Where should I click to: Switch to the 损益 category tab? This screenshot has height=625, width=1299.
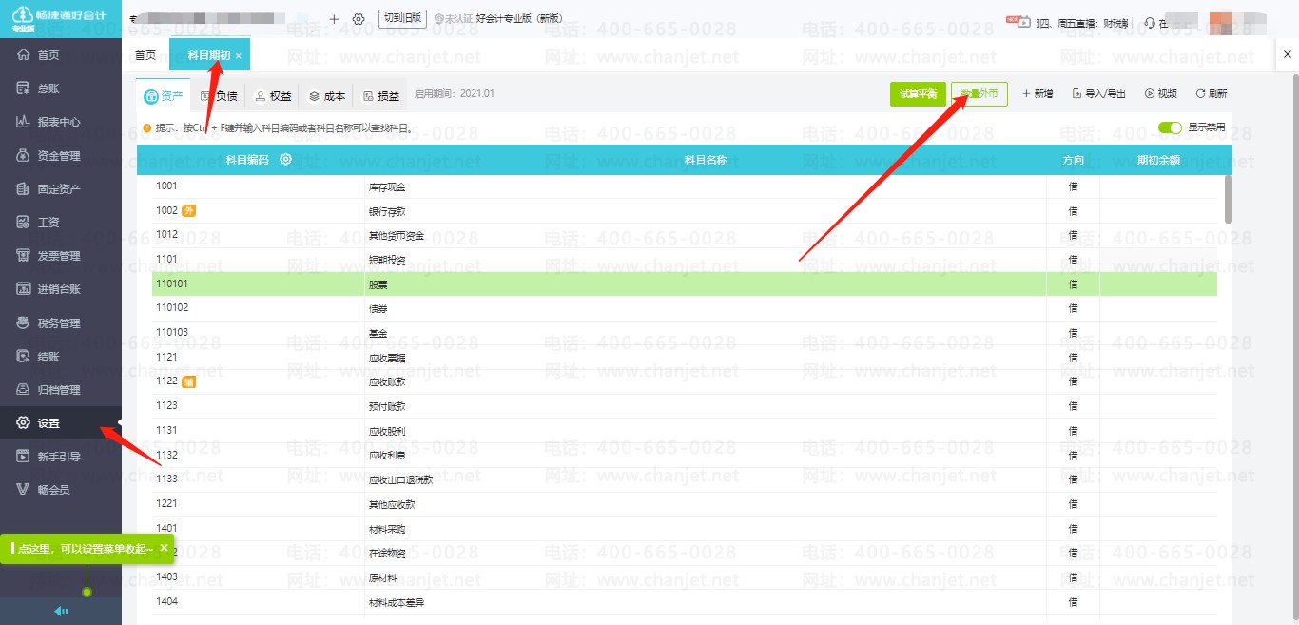[x=381, y=96]
